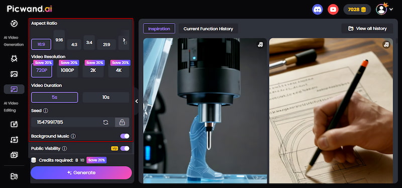Select the highlighted text-to-video sidebar icon
The height and width of the screenshot is (188, 402).
click(x=14, y=89)
